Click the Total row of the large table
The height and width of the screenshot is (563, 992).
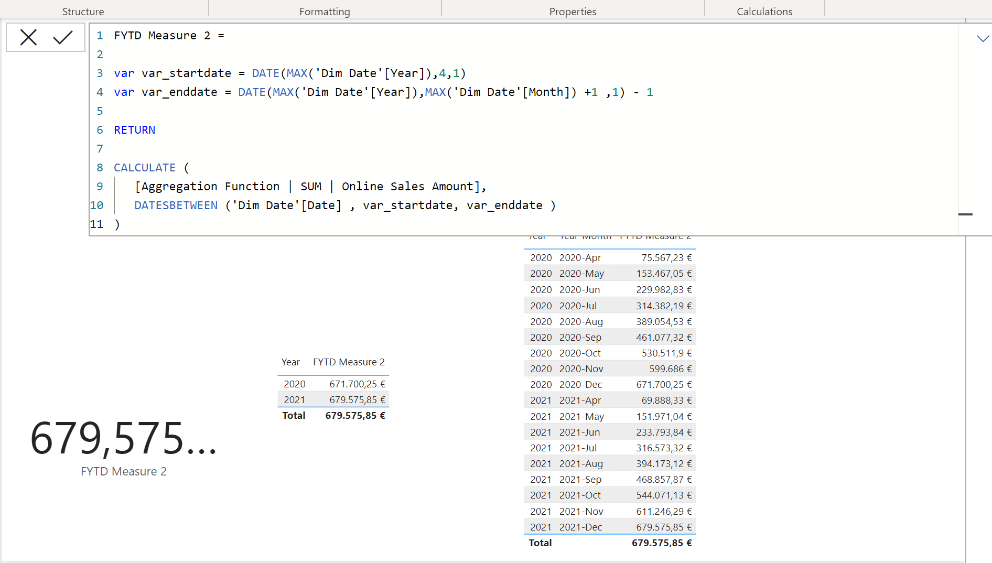tap(610, 543)
